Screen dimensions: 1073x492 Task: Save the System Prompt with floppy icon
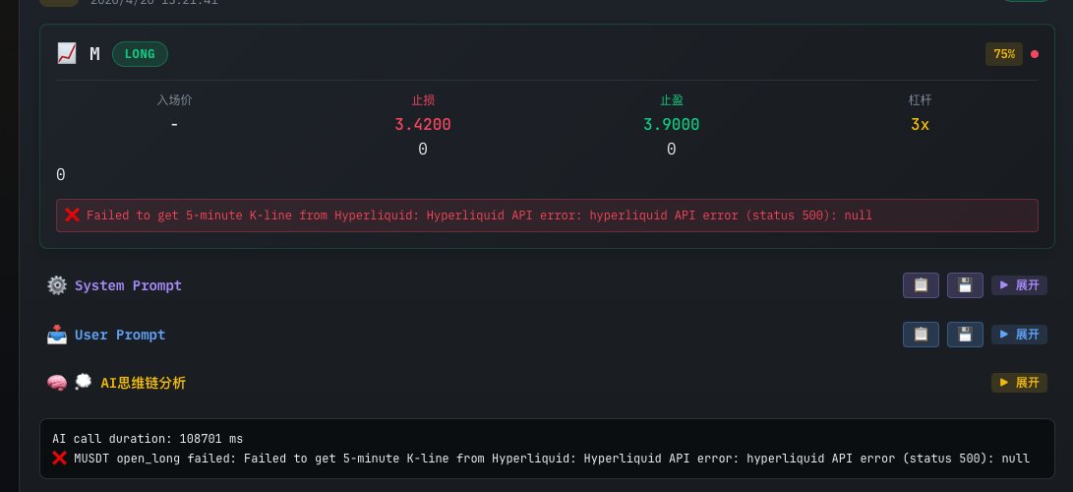[965, 285]
